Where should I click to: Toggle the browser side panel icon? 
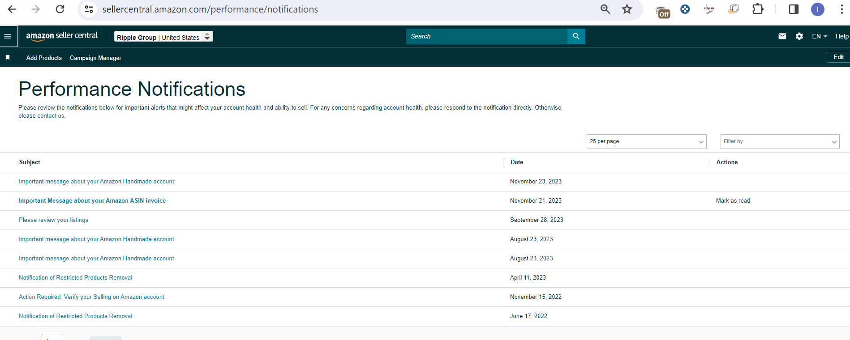click(x=794, y=9)
